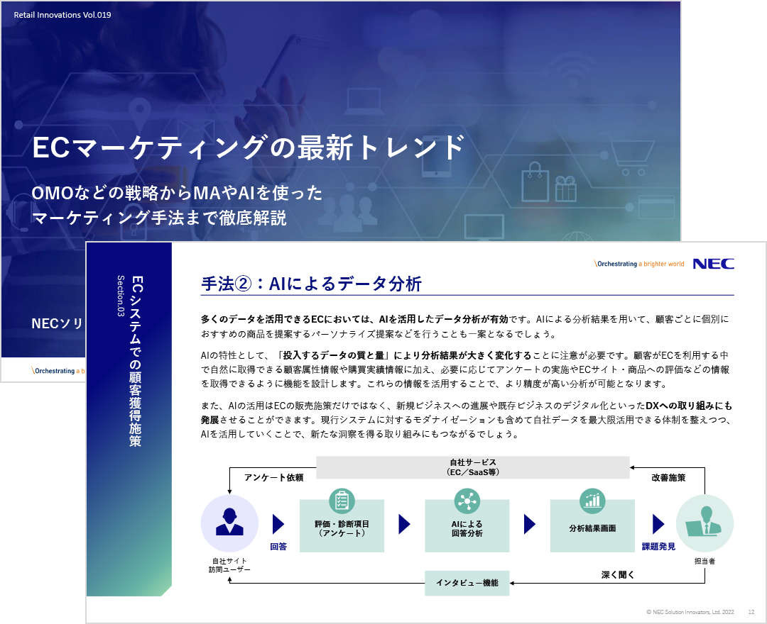Click the AIによる回答分析 box
The image size is (767, 624).
pos(467,526)
